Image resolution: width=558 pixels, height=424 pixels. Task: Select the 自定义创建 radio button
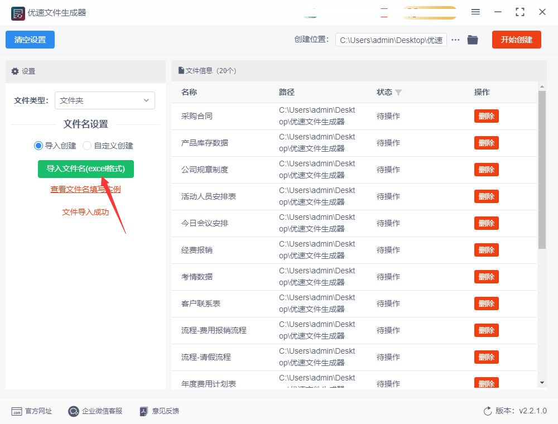[87, 146]
